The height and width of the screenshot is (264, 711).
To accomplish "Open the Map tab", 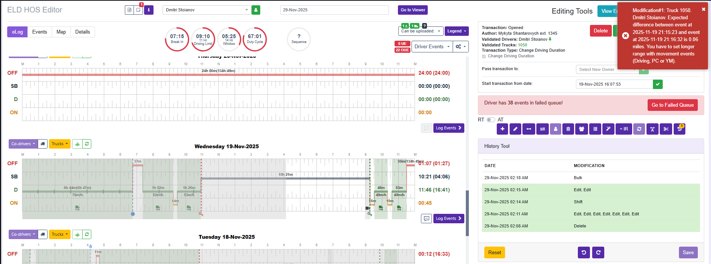I will (61, 32).
